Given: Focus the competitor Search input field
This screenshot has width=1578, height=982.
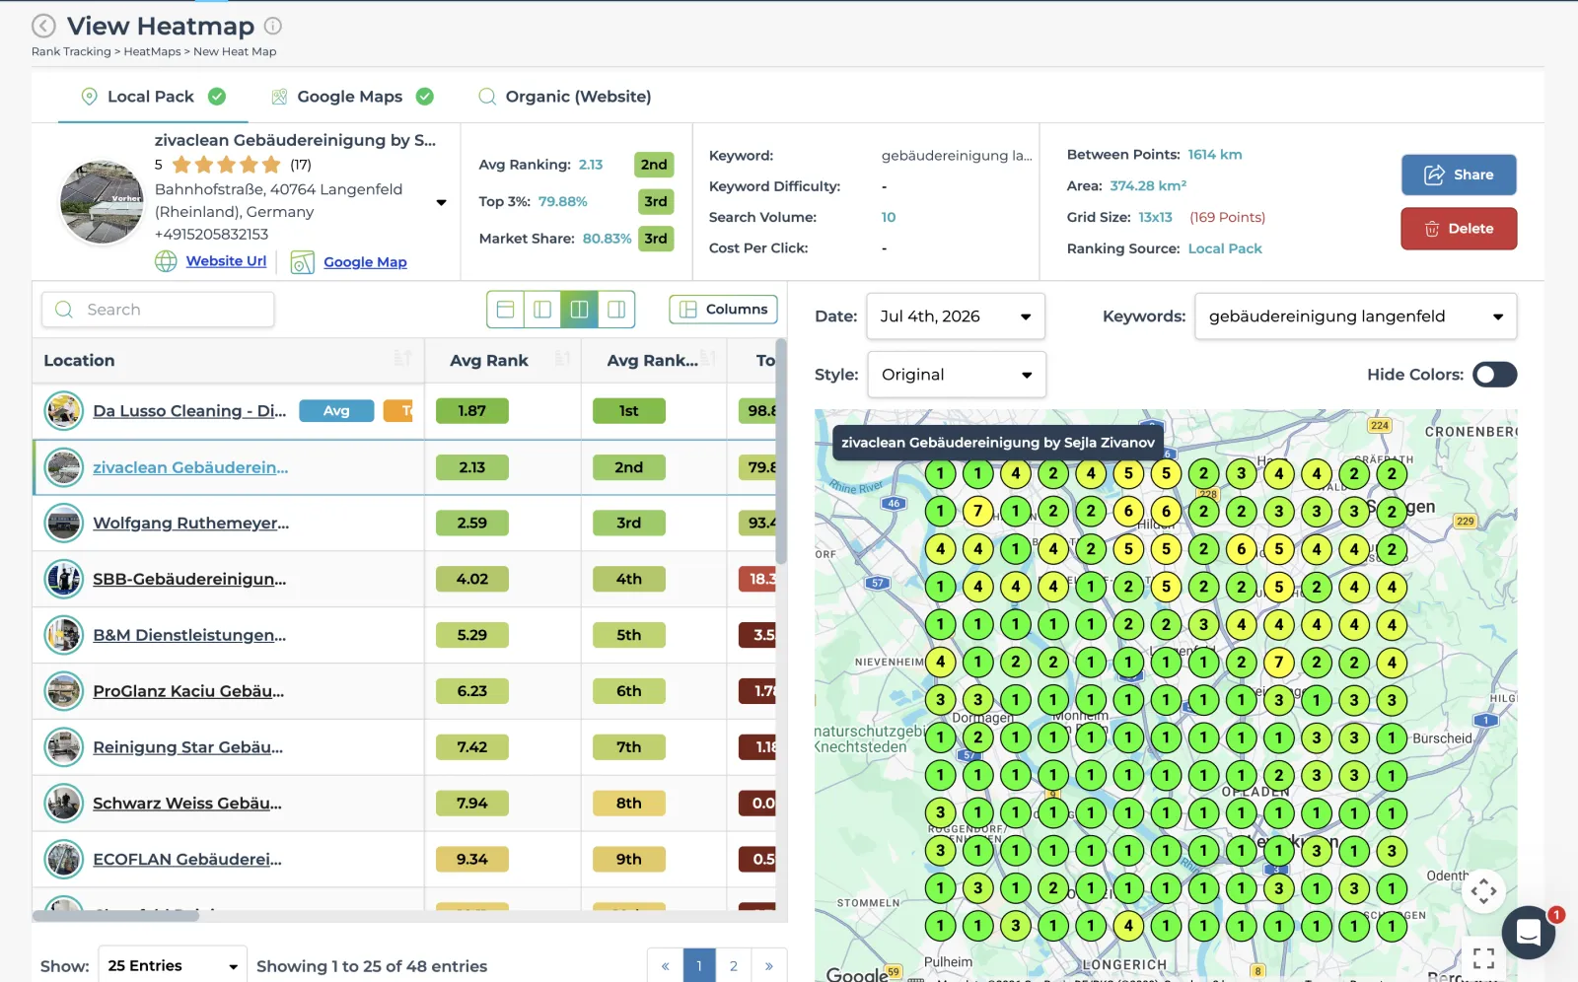Looking at the screenshot, I should click(158, 310).
